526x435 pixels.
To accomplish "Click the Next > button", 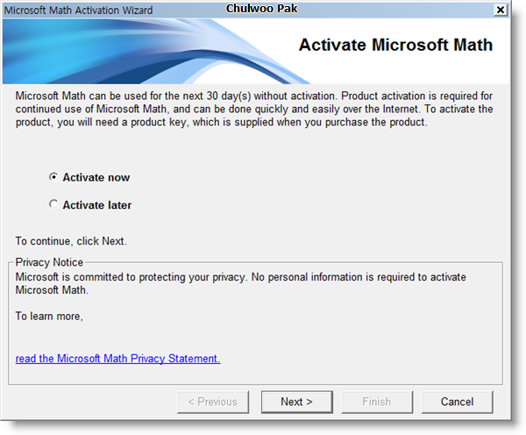I will tap(297, 402).
